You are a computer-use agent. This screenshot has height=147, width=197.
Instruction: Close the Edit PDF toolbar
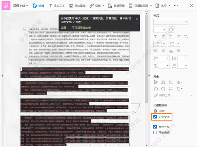point(191,6)
